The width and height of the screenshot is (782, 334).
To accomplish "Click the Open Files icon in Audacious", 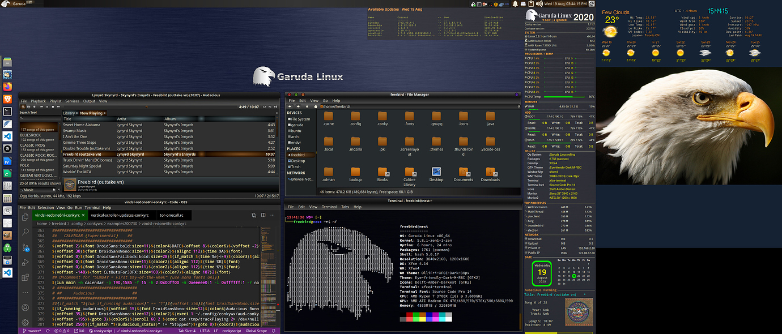I will point(29,107).
